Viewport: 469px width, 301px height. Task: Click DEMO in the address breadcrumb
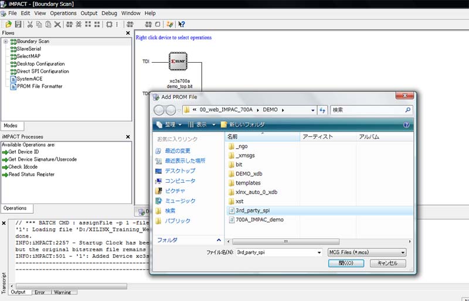point(270,110)
